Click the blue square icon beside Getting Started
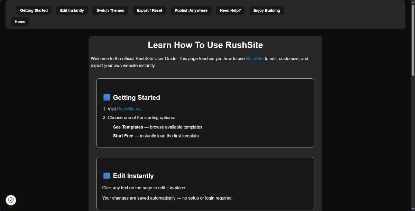The width and height of the screenshot is (415, 211). pos(107,97)
